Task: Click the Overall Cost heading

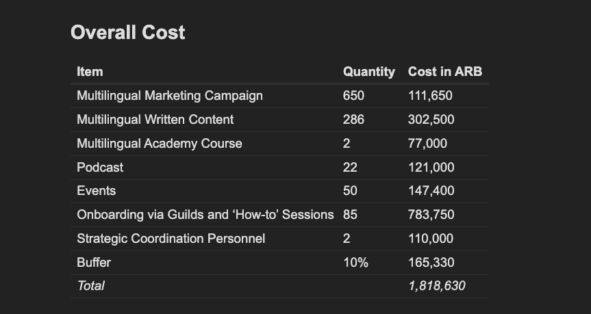Action: 128,32
